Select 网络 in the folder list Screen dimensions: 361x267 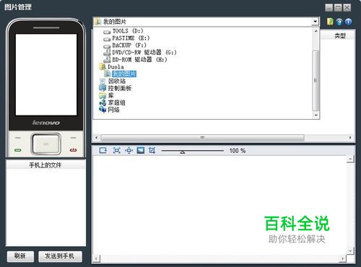click(114, 110)
